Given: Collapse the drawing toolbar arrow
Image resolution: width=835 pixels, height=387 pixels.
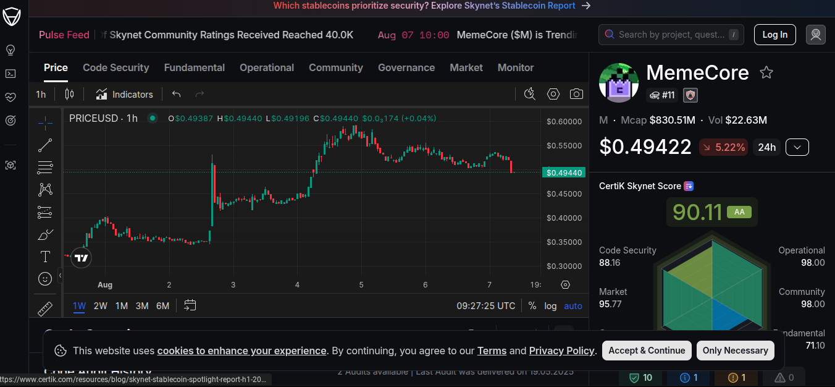Looking at the screenshot, I should [61, 275].
